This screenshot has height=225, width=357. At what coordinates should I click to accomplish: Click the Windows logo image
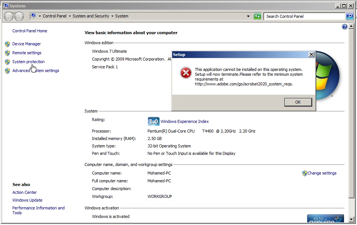pos(328,75)
